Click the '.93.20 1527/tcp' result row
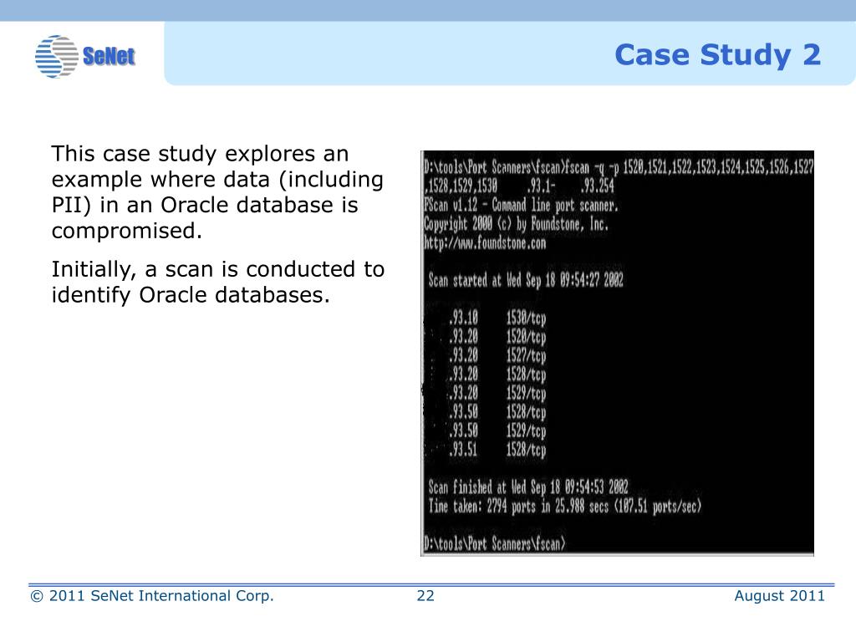The image size is (856, 642). [x=497, y=355]
